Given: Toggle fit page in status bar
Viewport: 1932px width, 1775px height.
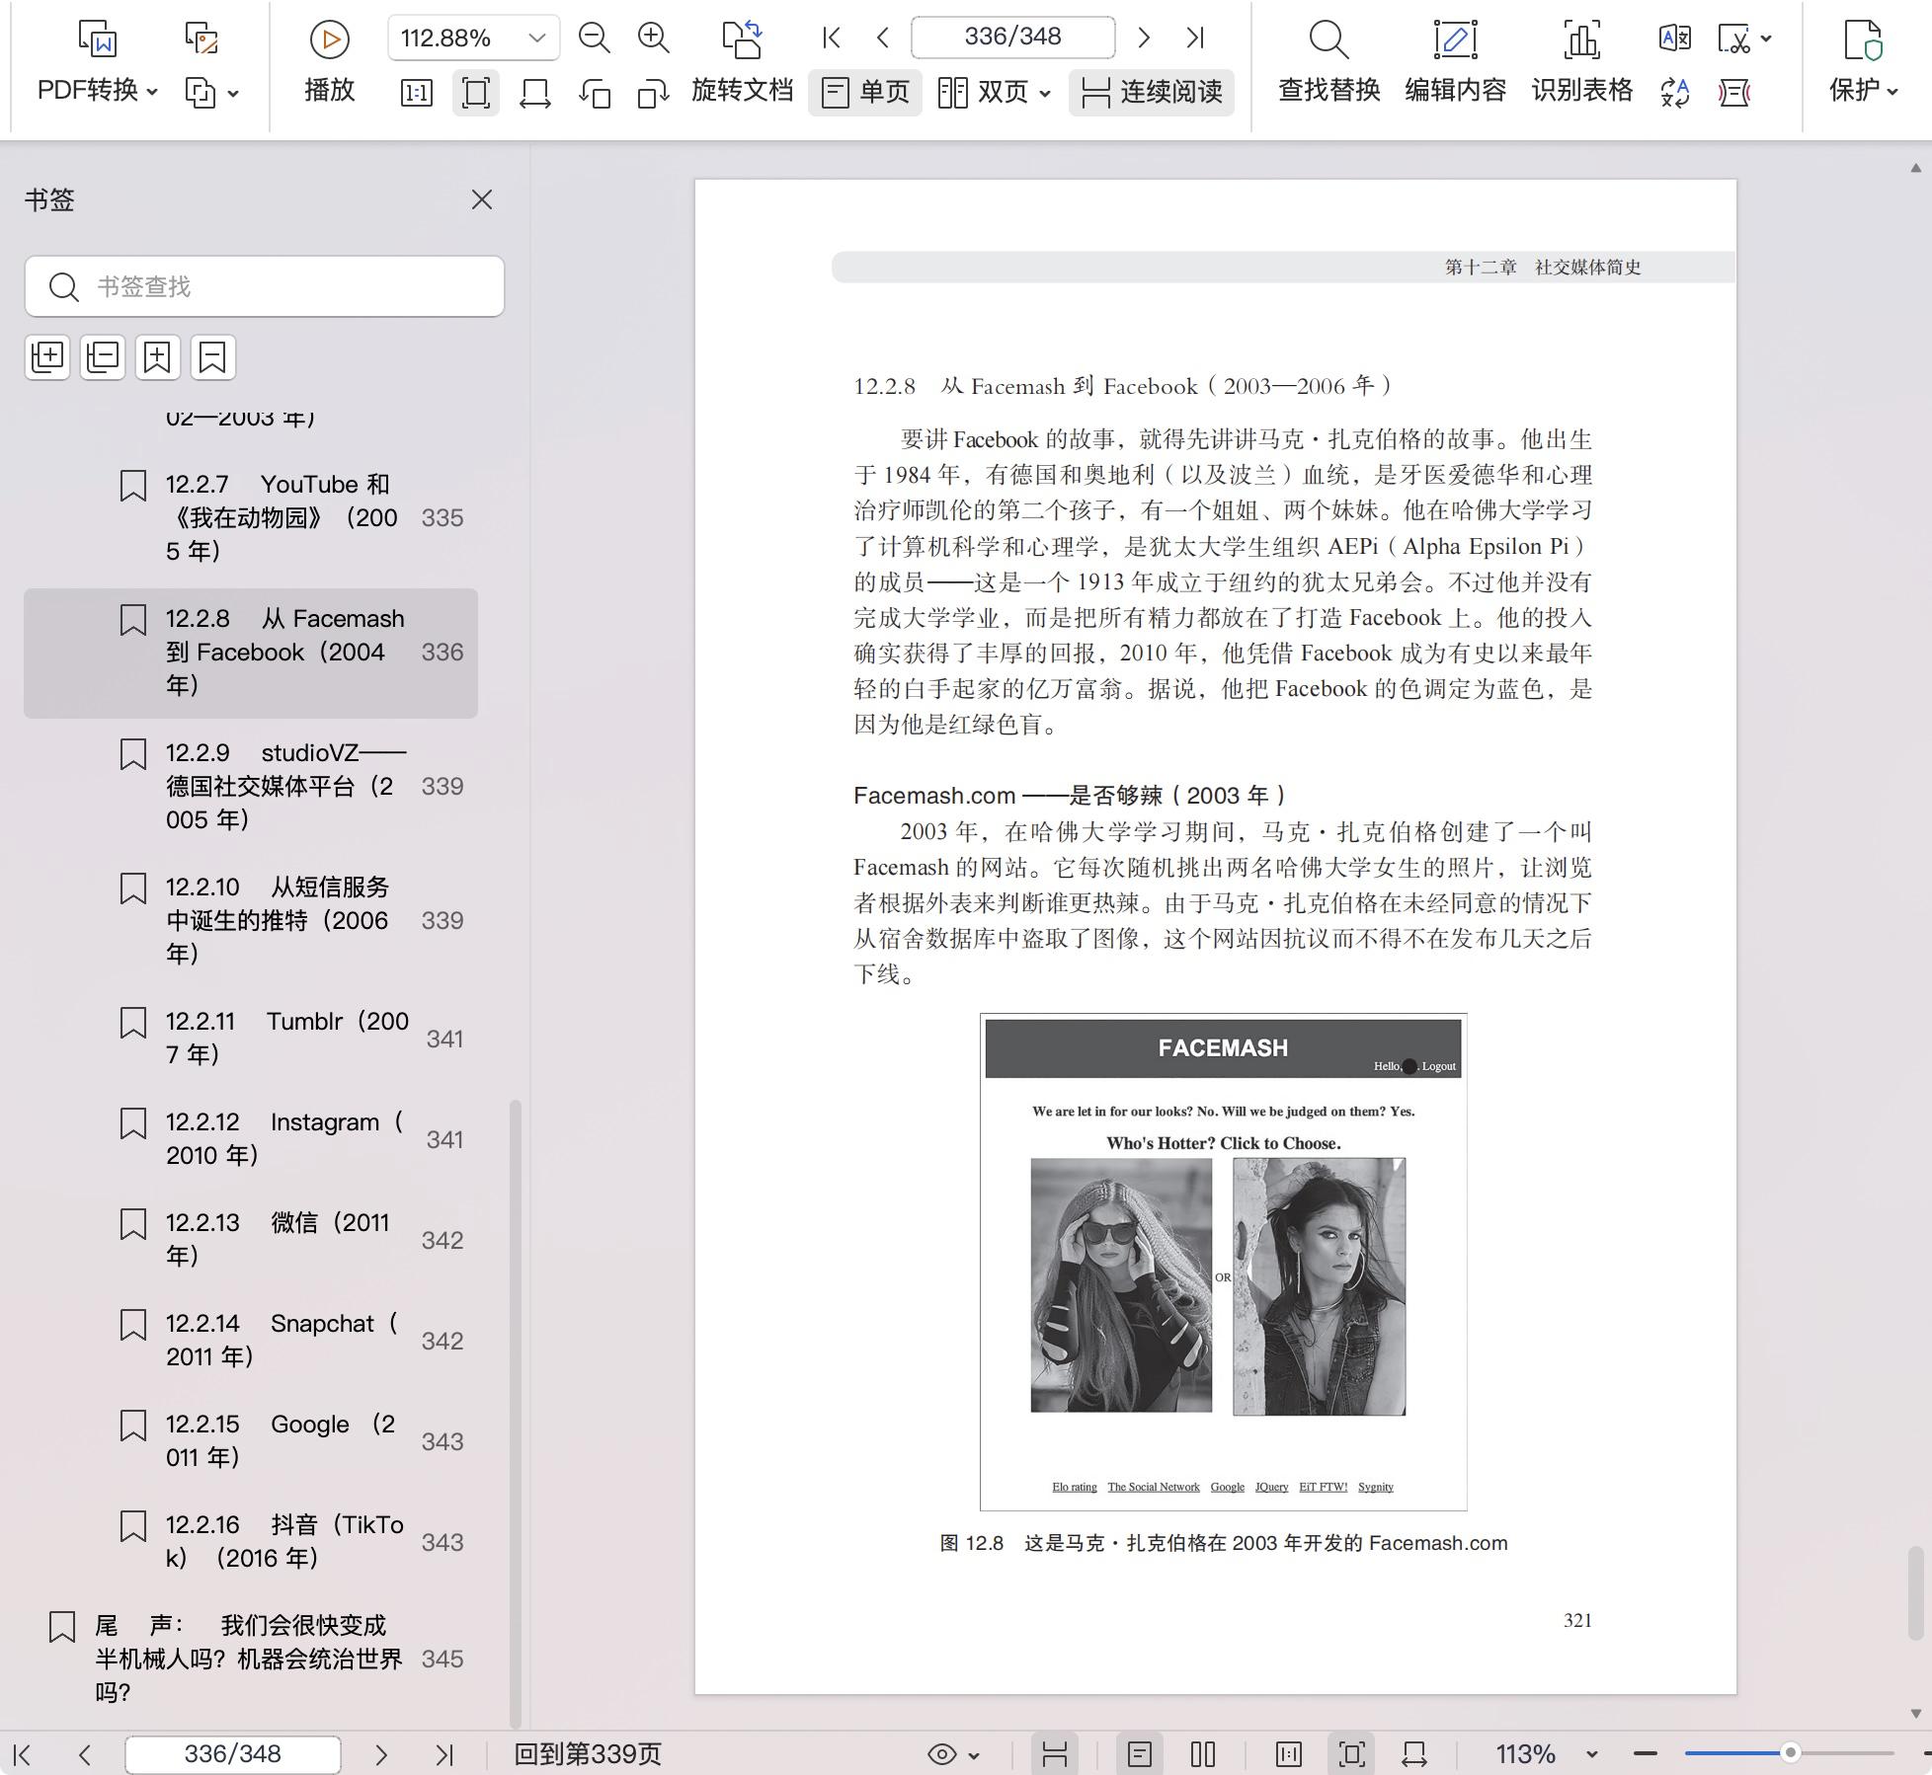Looking at the screenshot, I should (1351, 1754).
